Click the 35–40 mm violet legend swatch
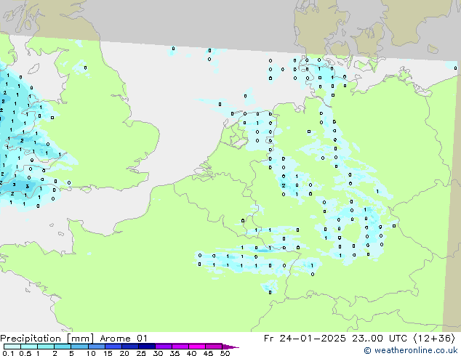Image resolution: width=461 pixels, height=356 pixels. click(180, 347)
